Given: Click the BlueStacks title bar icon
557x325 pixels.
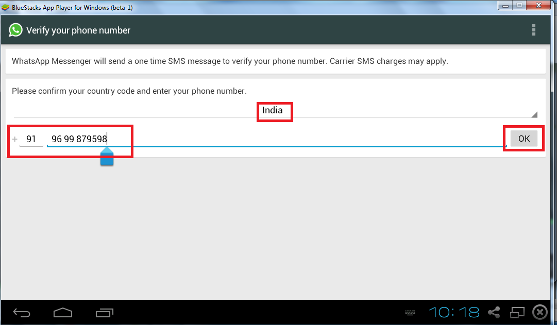Looking at the screenshot, I should pyautogui.click(x=5, y=7).
